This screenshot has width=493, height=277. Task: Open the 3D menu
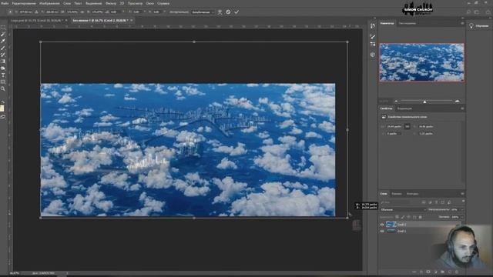[x=122, y=3]
